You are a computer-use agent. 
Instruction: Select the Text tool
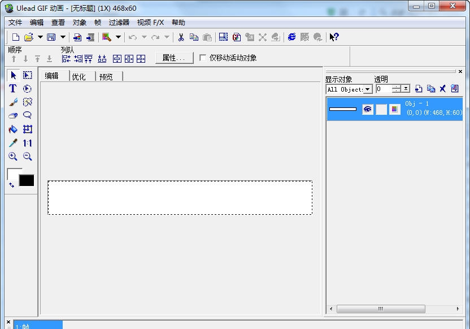12,88
